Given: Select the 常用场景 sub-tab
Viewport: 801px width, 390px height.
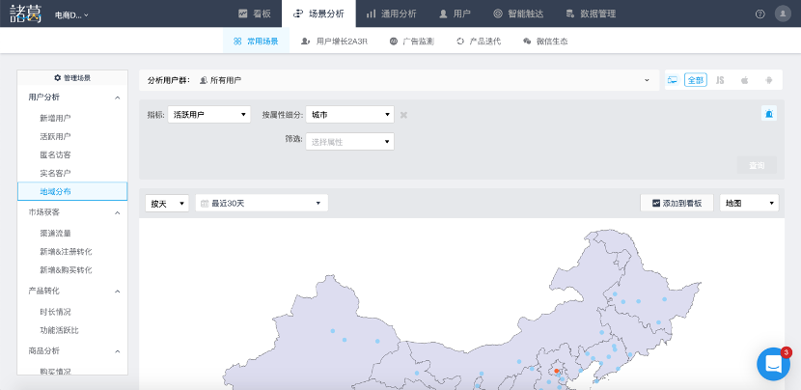Looking at the screenshot, I should 256,42.
